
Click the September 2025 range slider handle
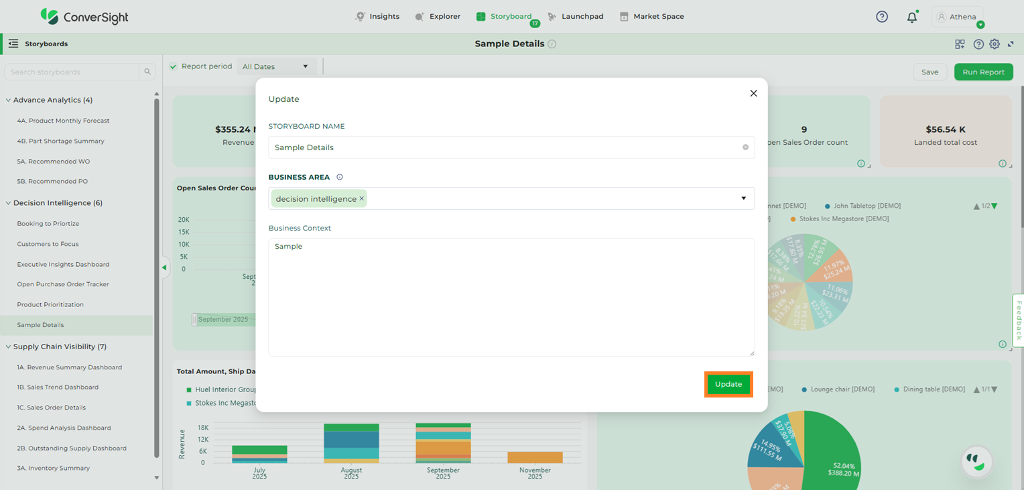pos(195,320)
